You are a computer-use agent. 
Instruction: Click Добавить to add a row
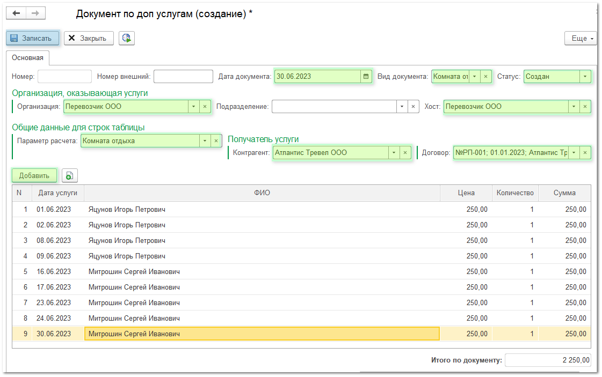coord(34,175)
